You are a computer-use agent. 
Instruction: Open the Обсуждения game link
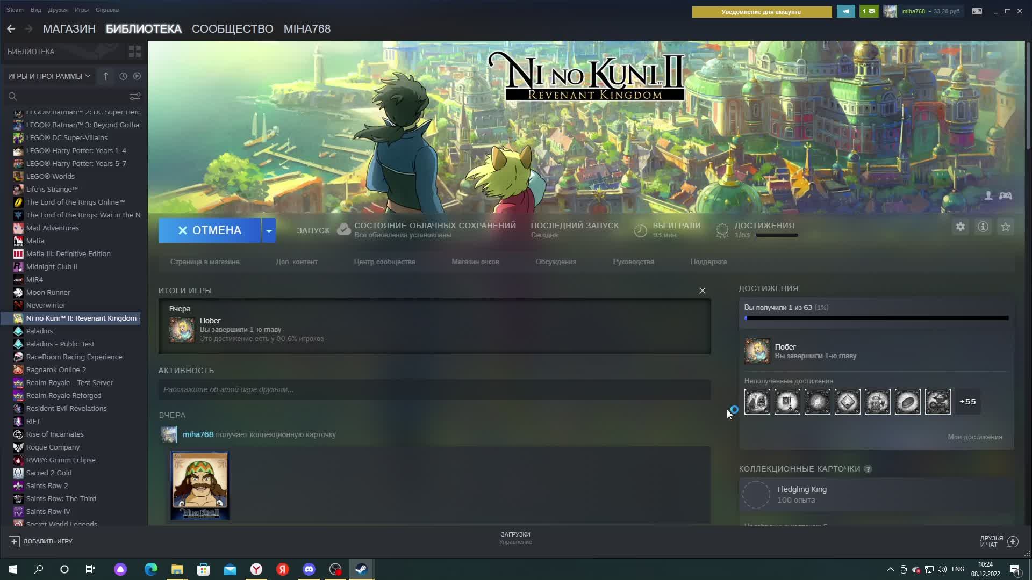[555, 262]
